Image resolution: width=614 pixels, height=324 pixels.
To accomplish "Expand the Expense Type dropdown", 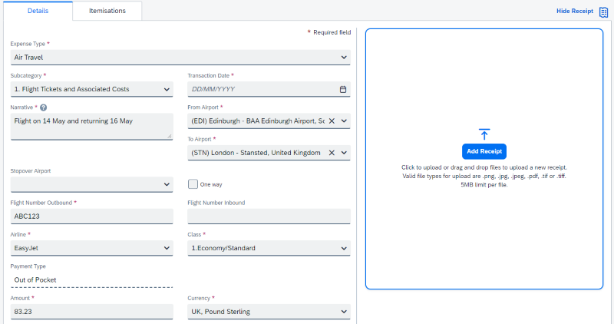I will (x=343, y=57).
